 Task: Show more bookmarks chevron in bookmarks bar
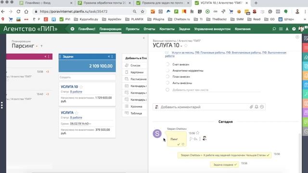point(305,19)
